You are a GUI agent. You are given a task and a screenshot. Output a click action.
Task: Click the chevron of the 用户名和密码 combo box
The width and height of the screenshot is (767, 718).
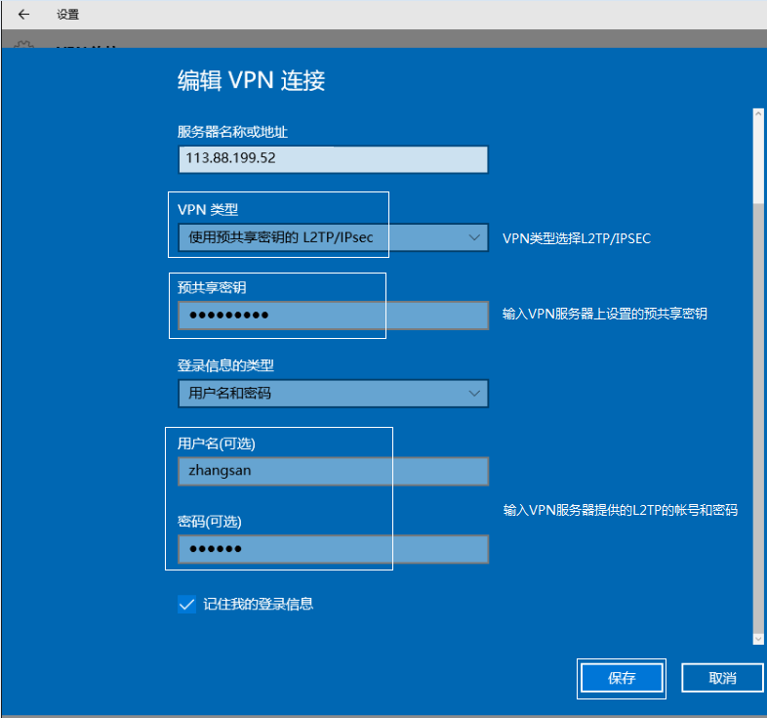click(x=474, y=394)
